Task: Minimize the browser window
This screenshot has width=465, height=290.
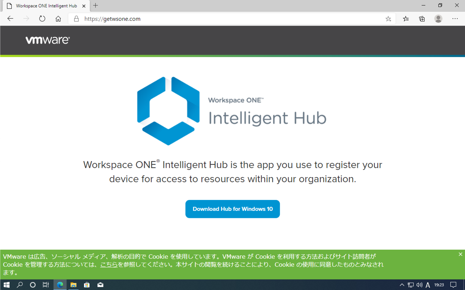Action: coord(424,5)
